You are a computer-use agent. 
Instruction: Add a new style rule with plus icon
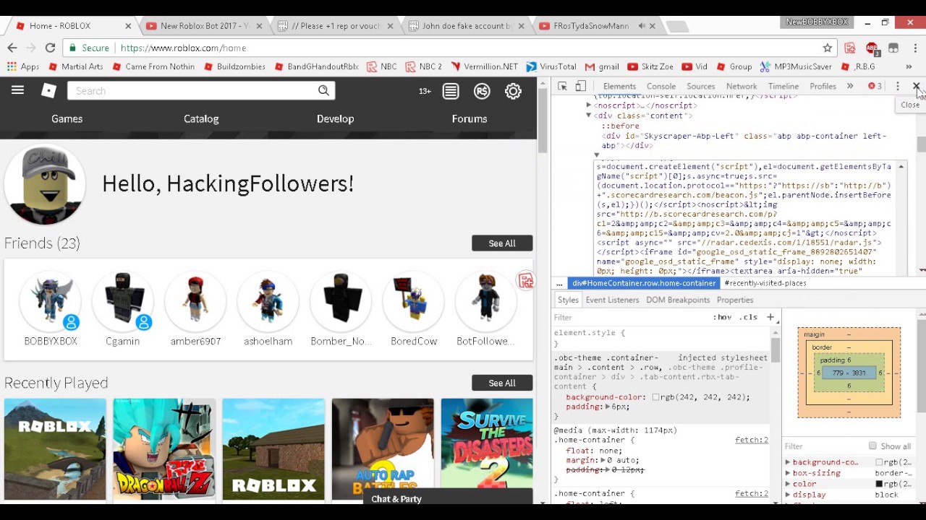(770, 317)
